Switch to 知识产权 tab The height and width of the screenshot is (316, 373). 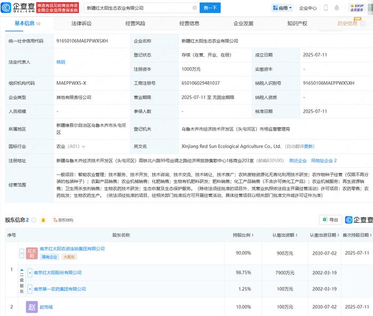(x=297, y=23)
